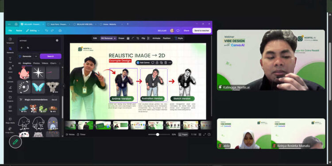This screenshot has width=332, height=166.
Task: Expand the Generate dropdown arrow
Action: (36, 56)
